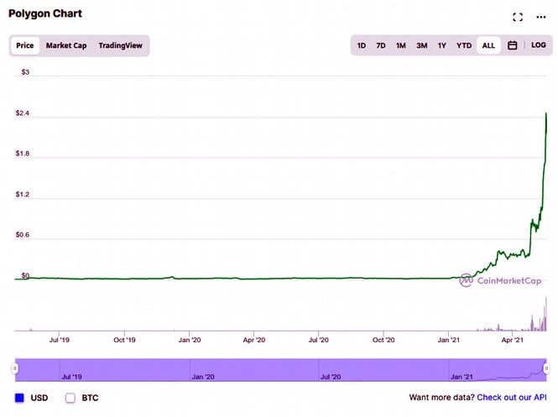Click the $1.2 y-axis label
The image size is (558, 417).
pos(22,195)
